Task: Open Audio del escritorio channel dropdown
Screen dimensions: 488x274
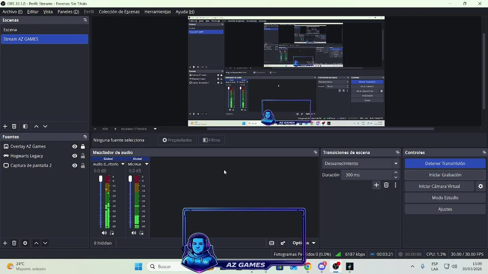Action: coord(123,164)
